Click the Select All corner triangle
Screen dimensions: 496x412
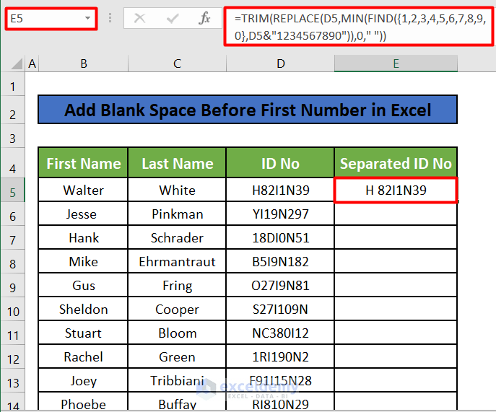[17, 63]
